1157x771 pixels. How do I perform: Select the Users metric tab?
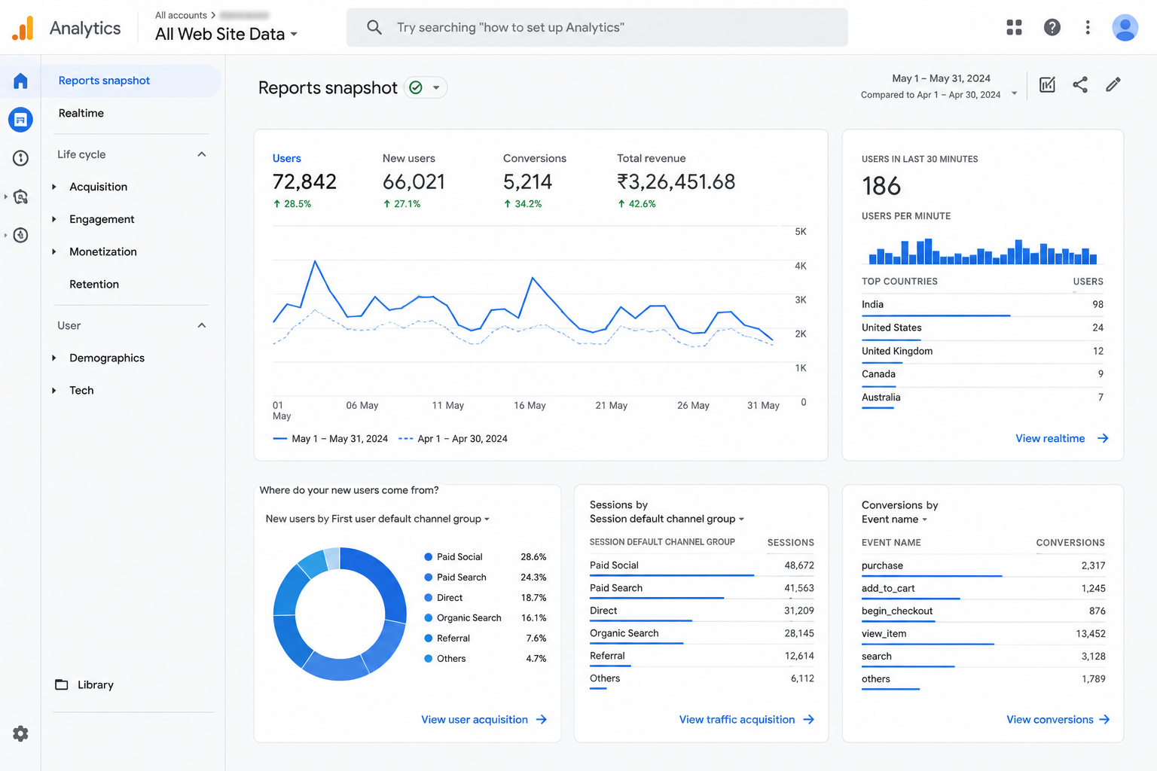point(304,181)
